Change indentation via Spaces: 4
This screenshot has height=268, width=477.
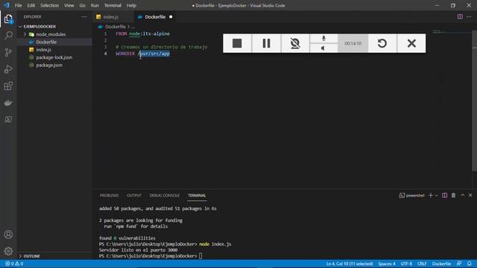pyautogui.click(x=387, y=264)
